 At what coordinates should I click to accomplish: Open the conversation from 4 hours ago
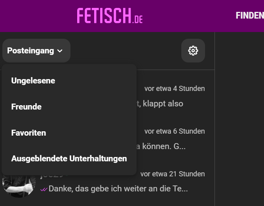(x=175, y=89)
